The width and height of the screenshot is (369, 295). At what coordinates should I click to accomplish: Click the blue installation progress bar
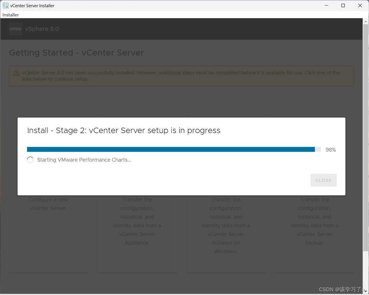click(174, 149)
